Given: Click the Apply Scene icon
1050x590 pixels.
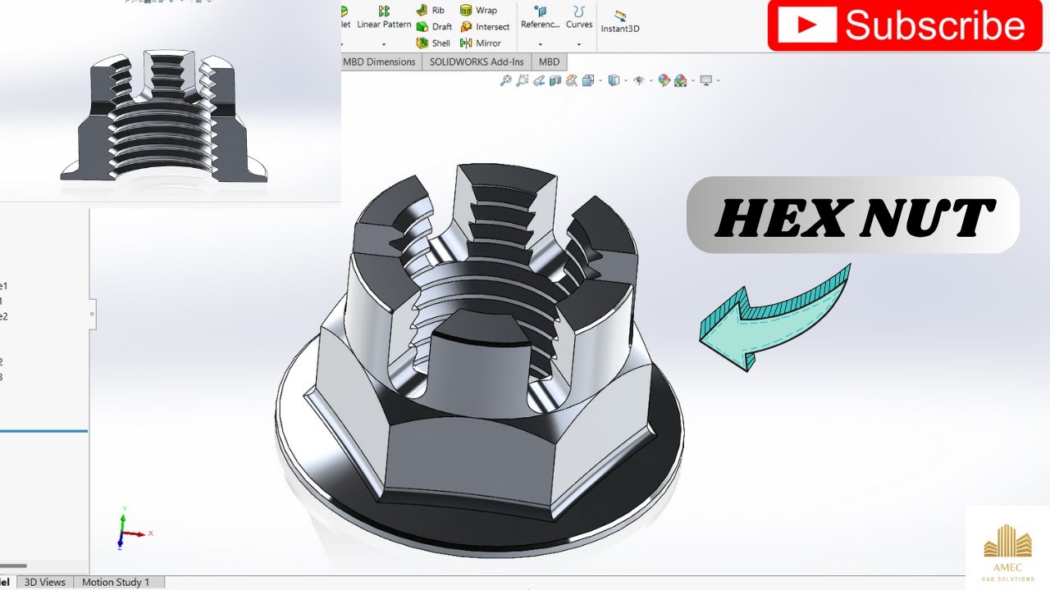Looking at the screenshot, I should 680,80.
